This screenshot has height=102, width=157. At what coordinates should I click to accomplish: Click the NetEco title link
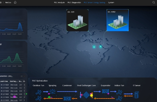coord(8,3)
